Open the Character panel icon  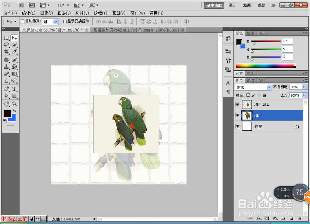click(228, 83)
